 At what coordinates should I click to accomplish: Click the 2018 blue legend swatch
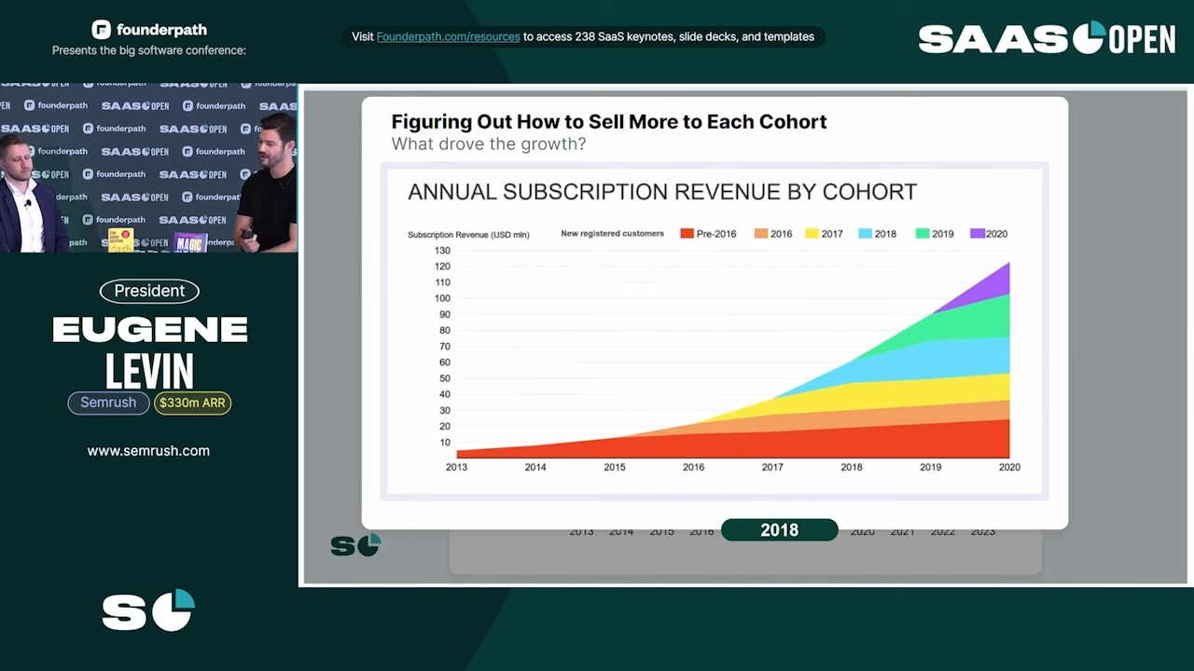pyautogui.click(x=865, y=234)
